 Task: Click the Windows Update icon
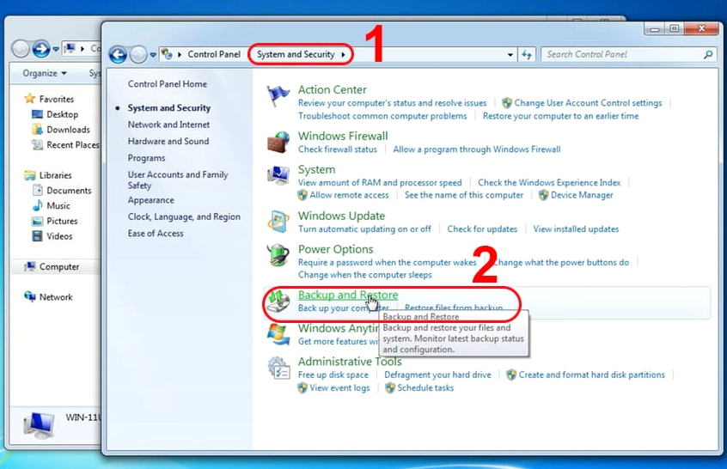[x=278, y=222]
